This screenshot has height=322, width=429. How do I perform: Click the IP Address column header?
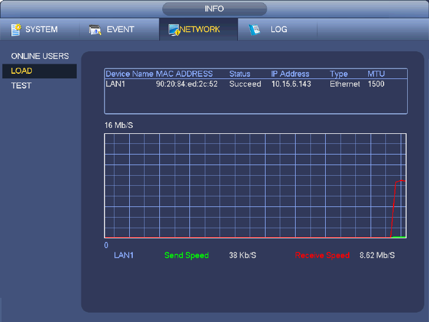pyautogui.click(x=290, y=74)
